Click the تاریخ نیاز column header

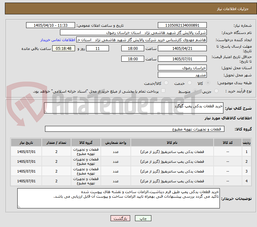click(x=26, y=143)
